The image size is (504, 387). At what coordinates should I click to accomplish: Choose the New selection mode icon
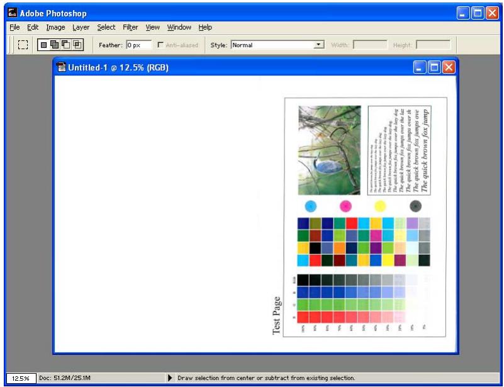pos(44,45)
